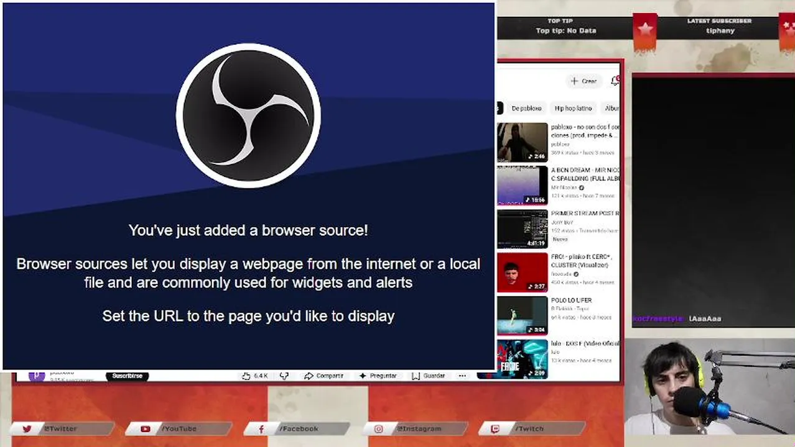
Task: Click the 'A BCN DREAM' video title
Action: click(585, 174)
